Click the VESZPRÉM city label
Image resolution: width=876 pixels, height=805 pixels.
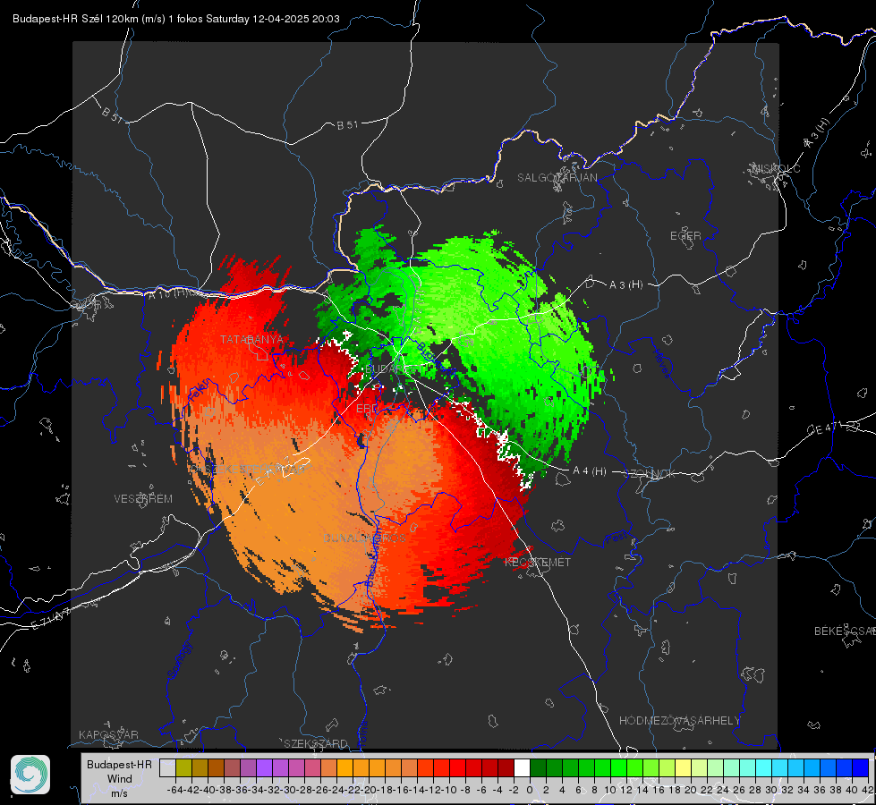pos(143,498)
